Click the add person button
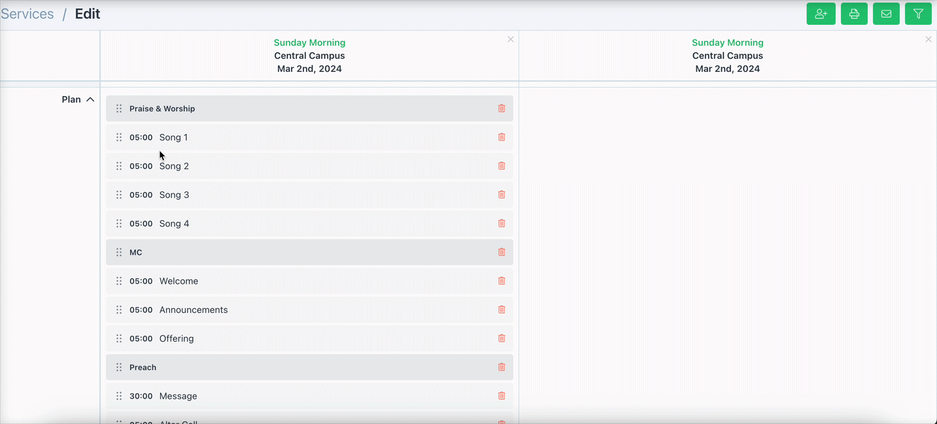 coord(821,14)
